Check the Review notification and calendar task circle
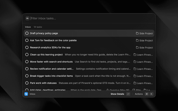This screenshot has width=178, height=111. (x=27, y=69)
